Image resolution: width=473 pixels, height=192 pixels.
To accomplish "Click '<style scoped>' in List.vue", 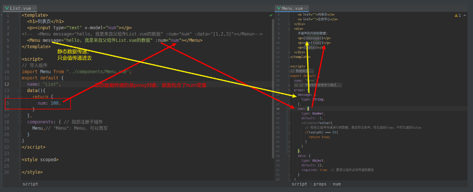I will (x=40, y=160).
